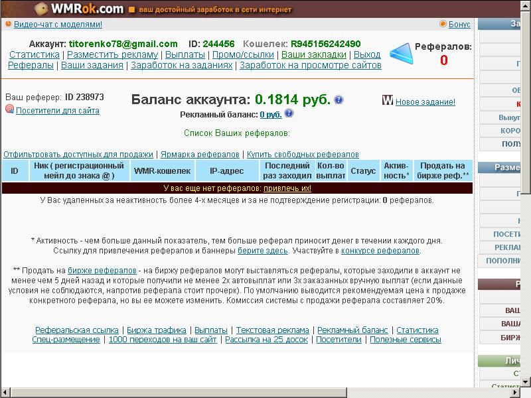Open 1000 переходов на ваш сайт link
Viewport: 531px width, 398px height.
tap(163, 340)
